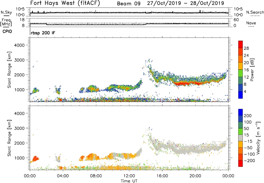Click the teal power segment between 8 and 12

[x=241, y=81]
